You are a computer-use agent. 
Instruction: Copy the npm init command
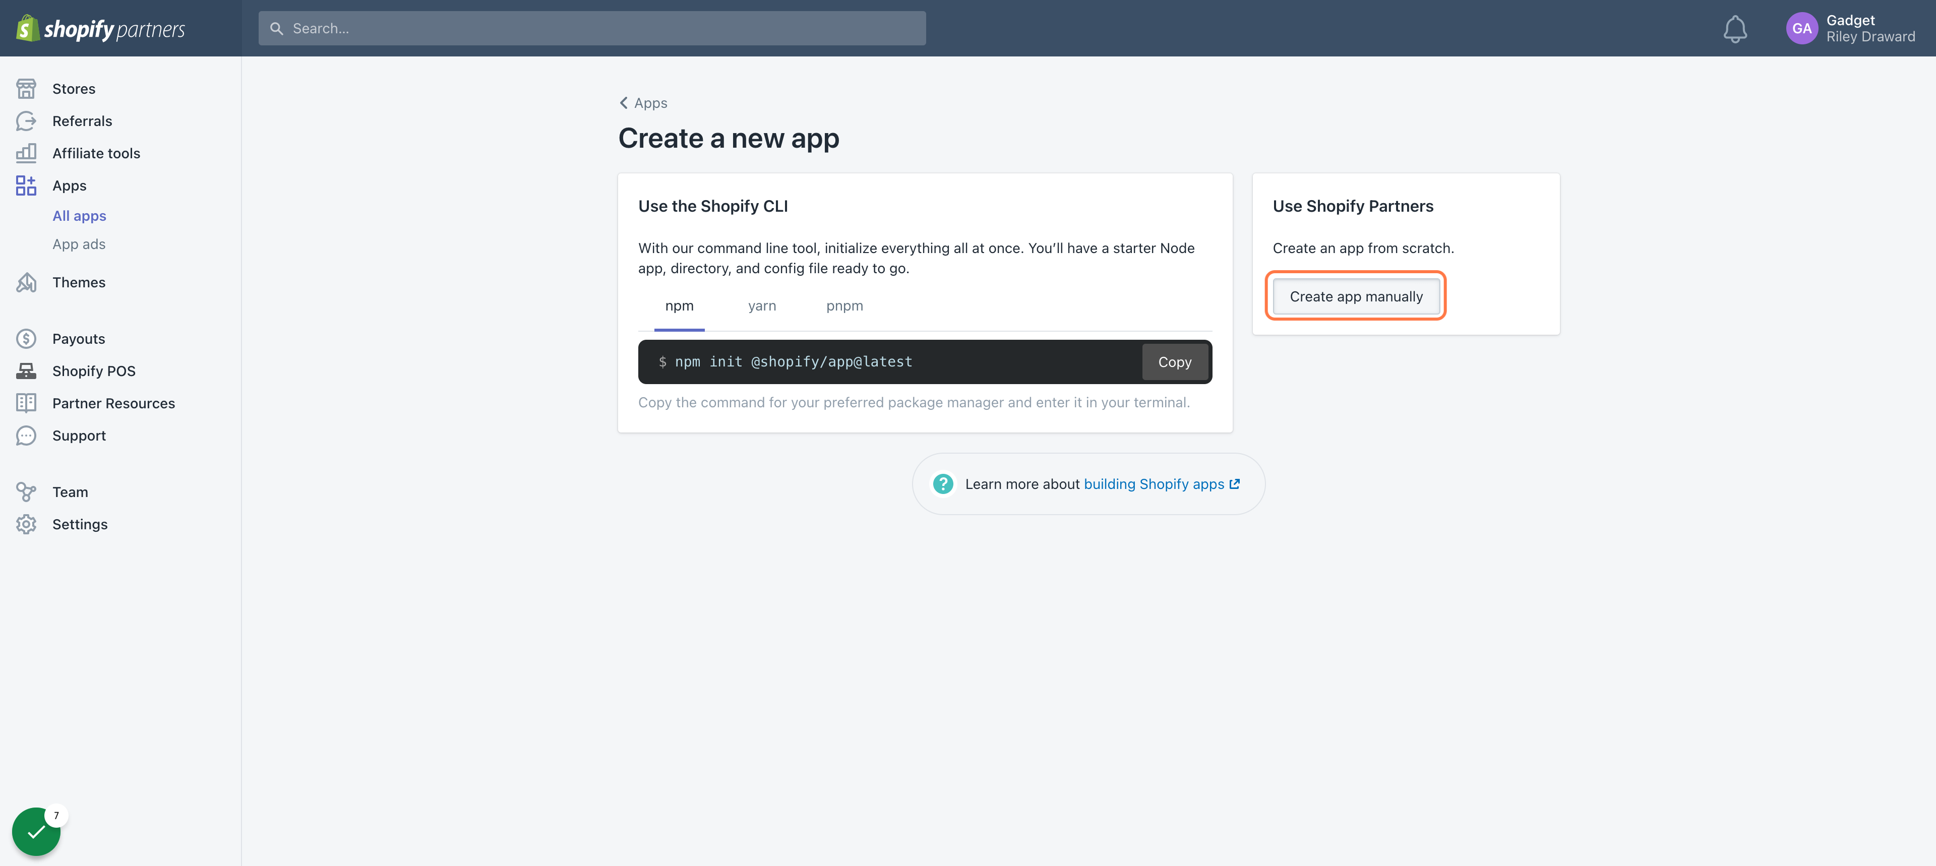[x=1174, y=362]
